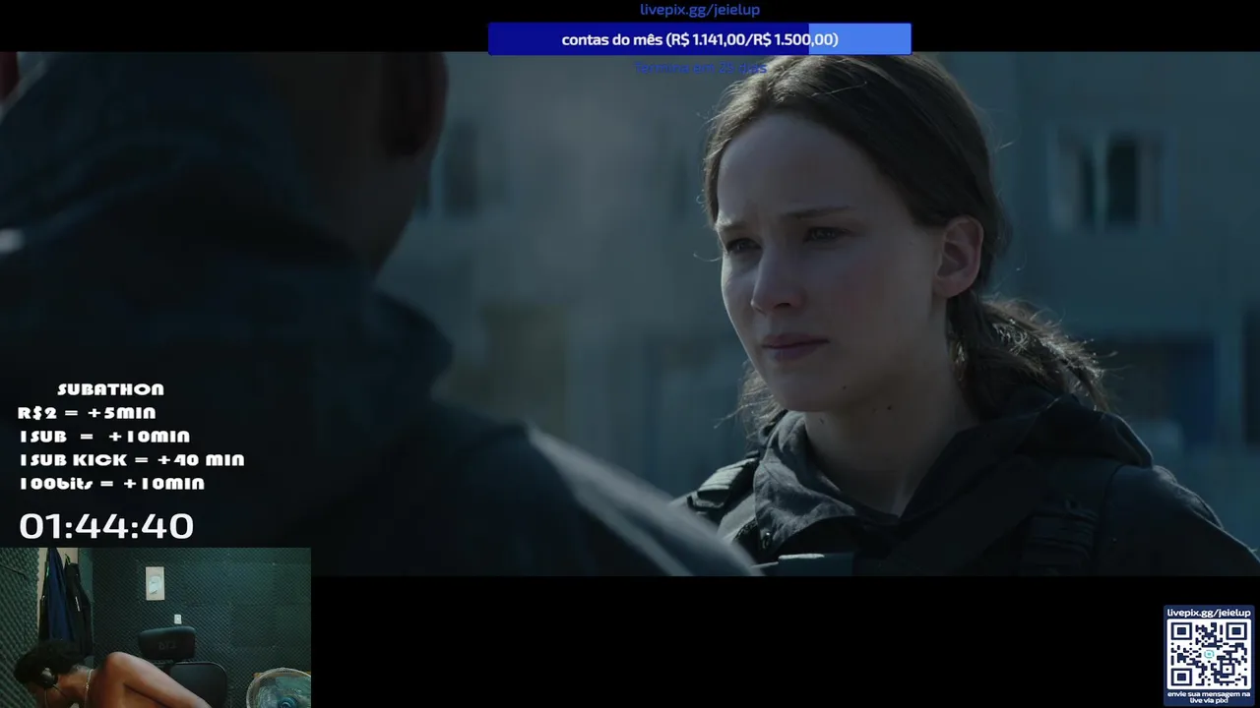
Task: Click the envie sua mensagem caption under QR
Action: click(1209, 697)
